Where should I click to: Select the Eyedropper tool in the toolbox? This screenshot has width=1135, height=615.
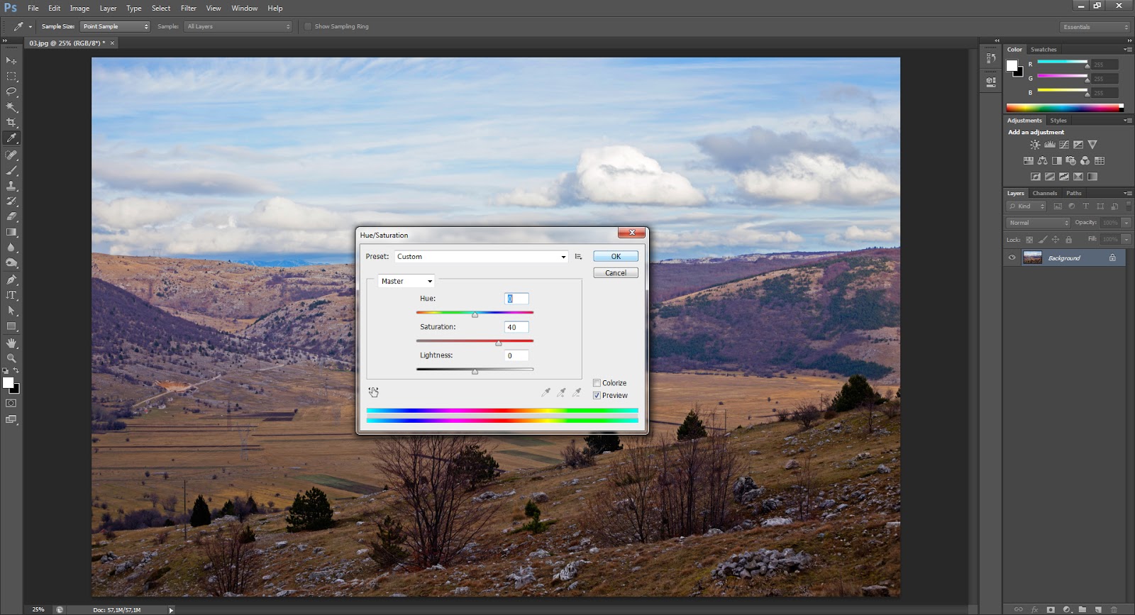(11, 138)
